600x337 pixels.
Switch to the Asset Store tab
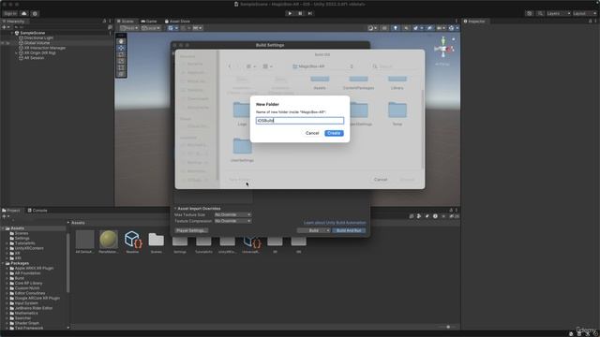click(177, 22)
